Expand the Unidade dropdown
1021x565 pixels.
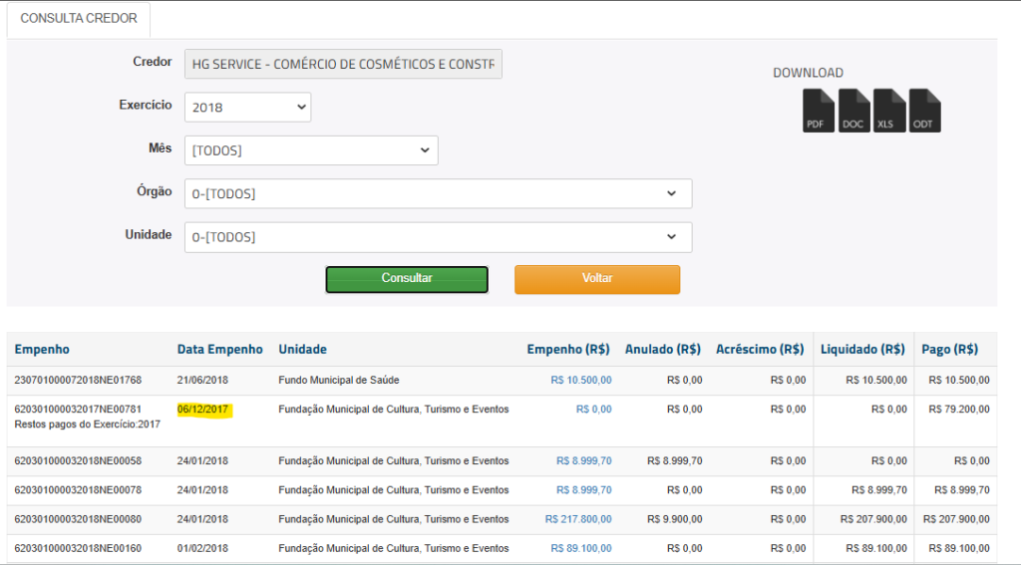pyautogui.click(x=438, y=237)
